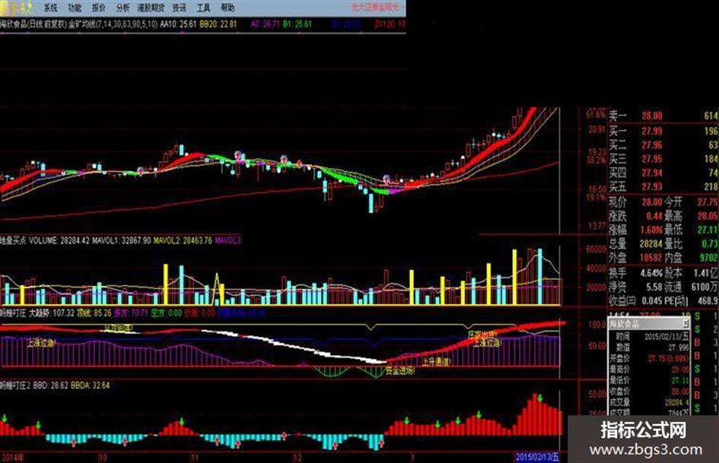
Task: Click the 金矿均线 indicator title in main chart
Action: coord(113,24)
